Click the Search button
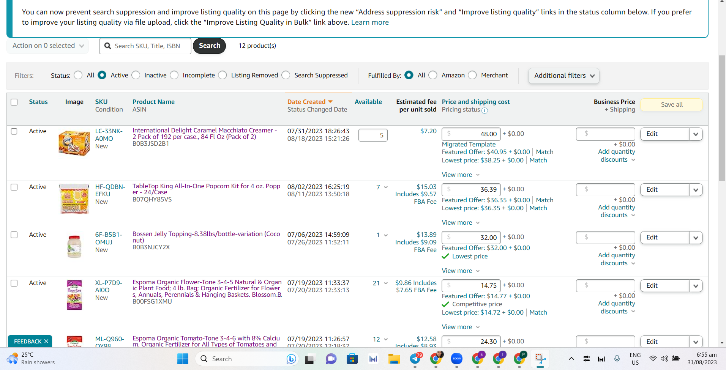Screen dimensions: 726x370 coord(210,46)
